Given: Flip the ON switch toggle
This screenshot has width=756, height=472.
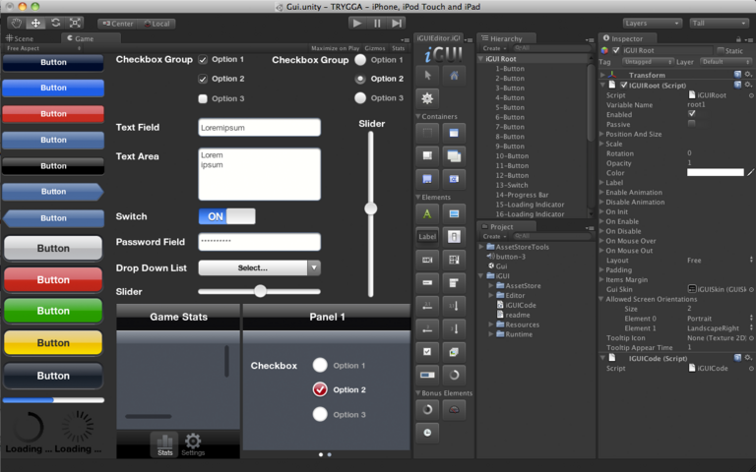Looking at the screenshot, I should tap(226, 216).
